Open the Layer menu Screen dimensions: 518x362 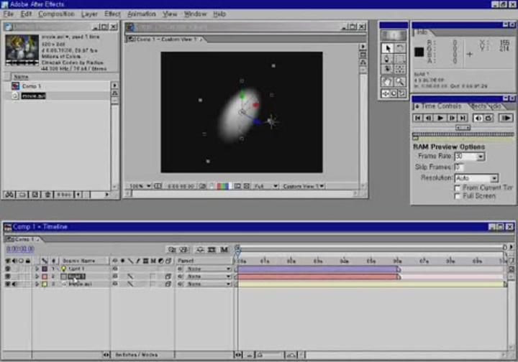(x=89, y=14)
